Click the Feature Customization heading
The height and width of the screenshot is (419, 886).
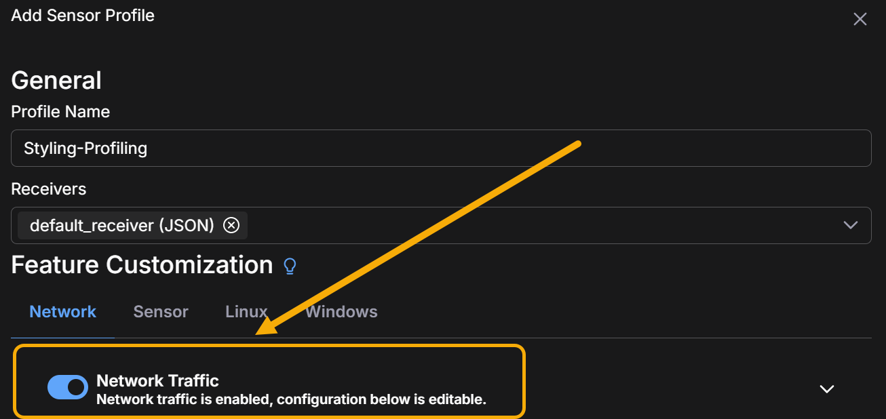click(x=142, y=264)
